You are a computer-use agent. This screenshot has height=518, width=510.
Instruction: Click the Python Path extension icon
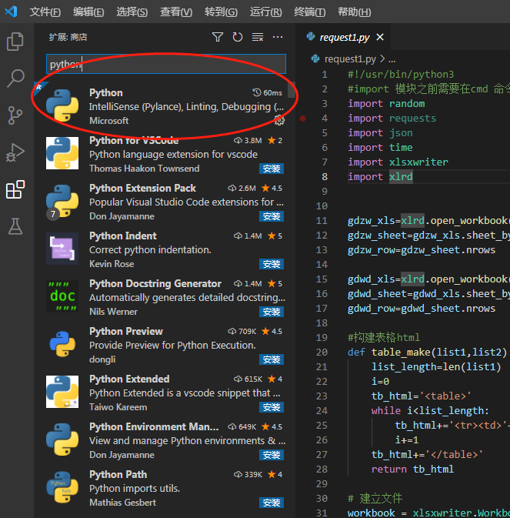pyautogui.click(x=62, y=487)
